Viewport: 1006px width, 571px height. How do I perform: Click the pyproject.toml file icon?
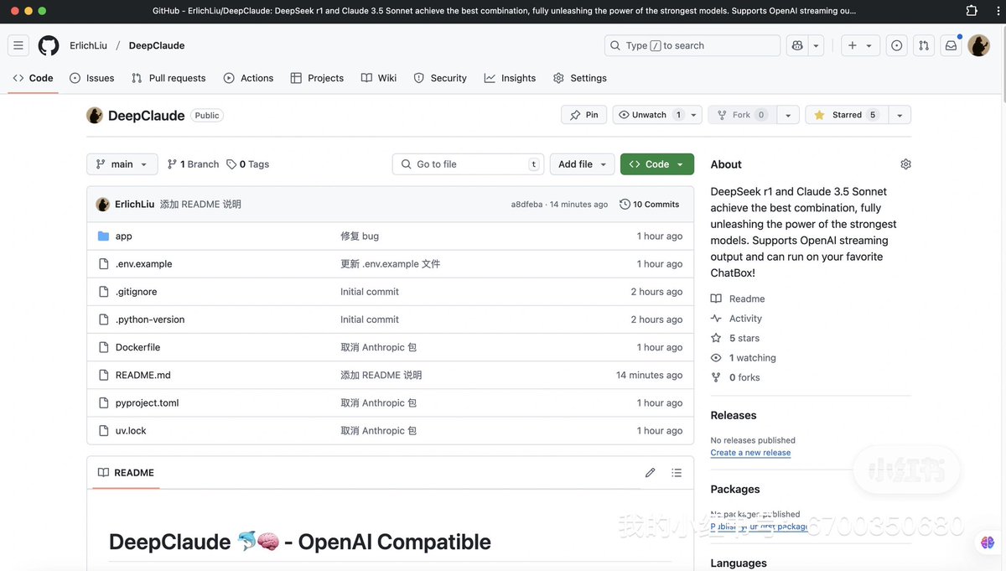click(104, 403)
